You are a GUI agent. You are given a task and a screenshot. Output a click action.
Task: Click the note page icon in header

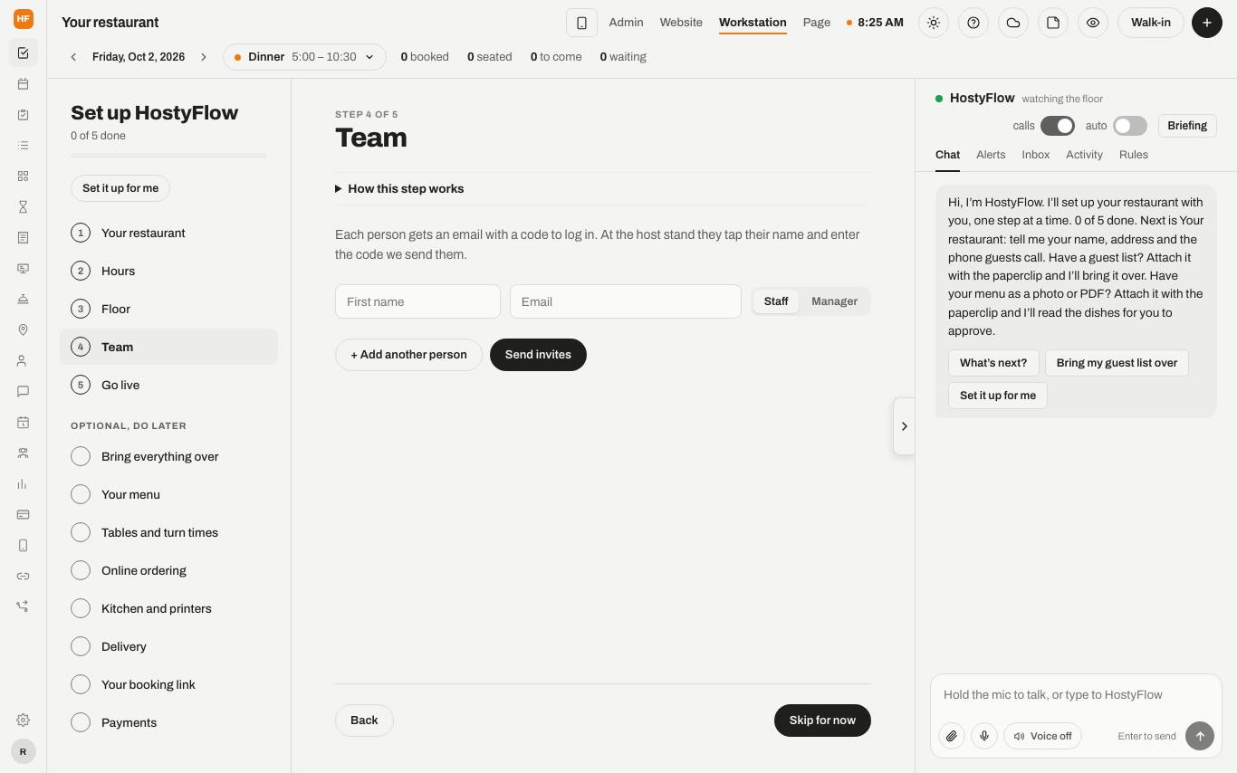[x=1053, y=23]
